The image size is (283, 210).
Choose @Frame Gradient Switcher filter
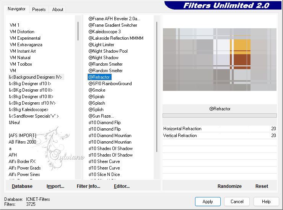[112, 25]
